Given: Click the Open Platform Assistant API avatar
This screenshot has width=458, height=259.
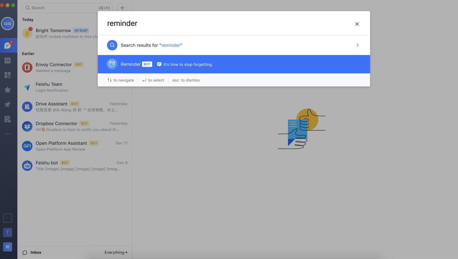Looking at the screenshot, I should tap(27, 146).
